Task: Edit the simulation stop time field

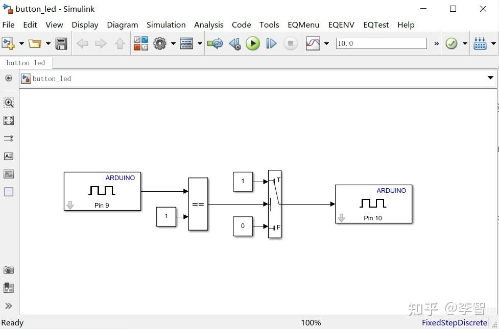Action: tap(381, 43)
